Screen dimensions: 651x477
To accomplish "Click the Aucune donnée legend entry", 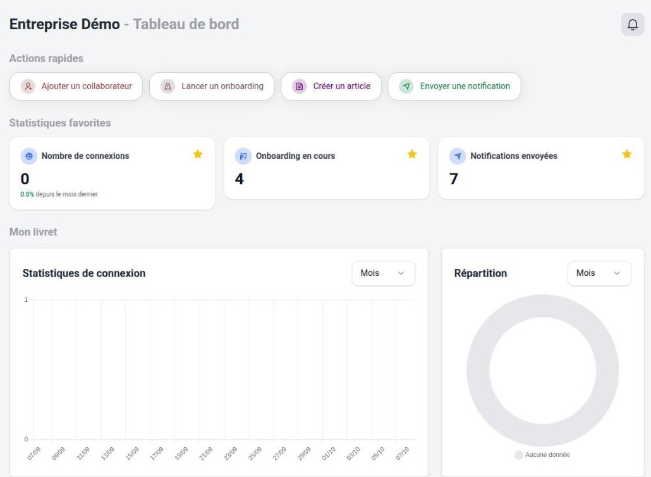I will pos(542,455).
